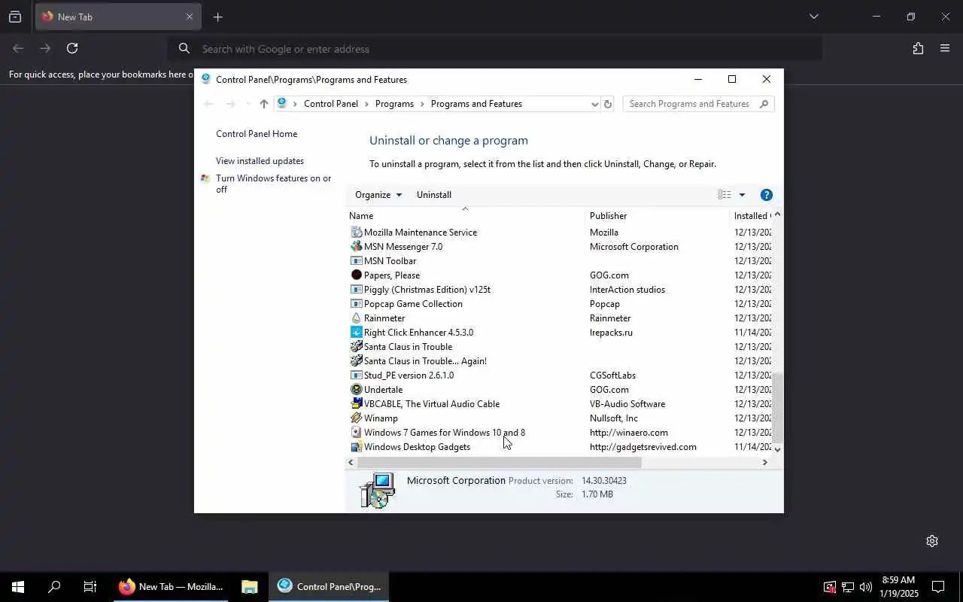Click the Uninstall toolbar button

(434, 195)
